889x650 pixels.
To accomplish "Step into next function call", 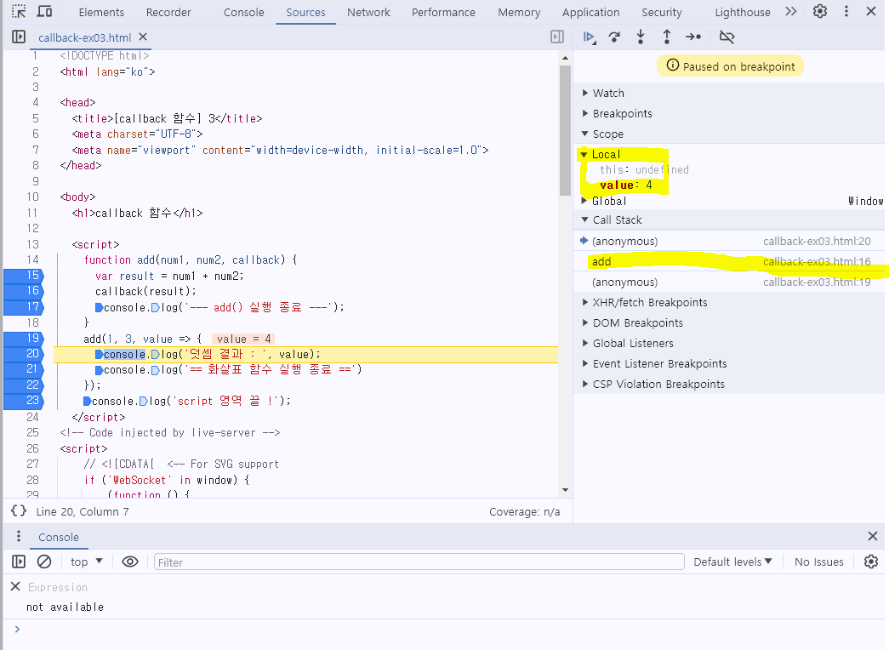I will click(x=641, y=37).
